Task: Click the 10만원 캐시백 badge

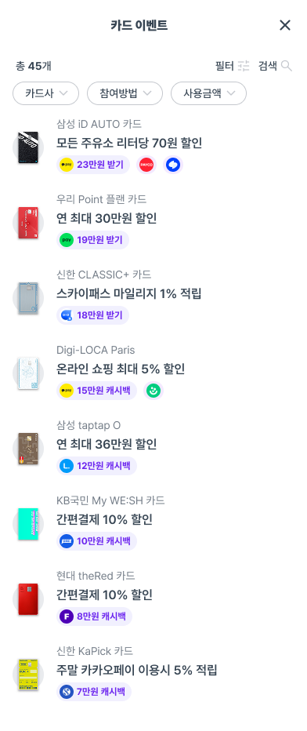Action: tap(97, 541)
